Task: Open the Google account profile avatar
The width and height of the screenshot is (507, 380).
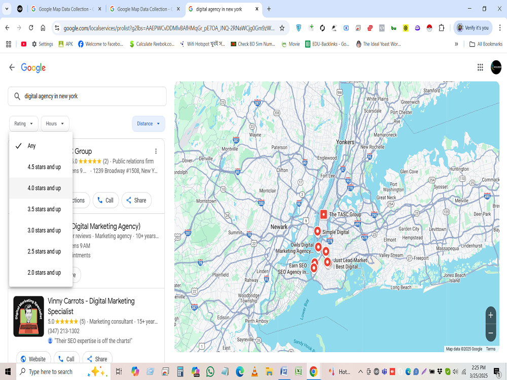Action: (x=496, y=67)
